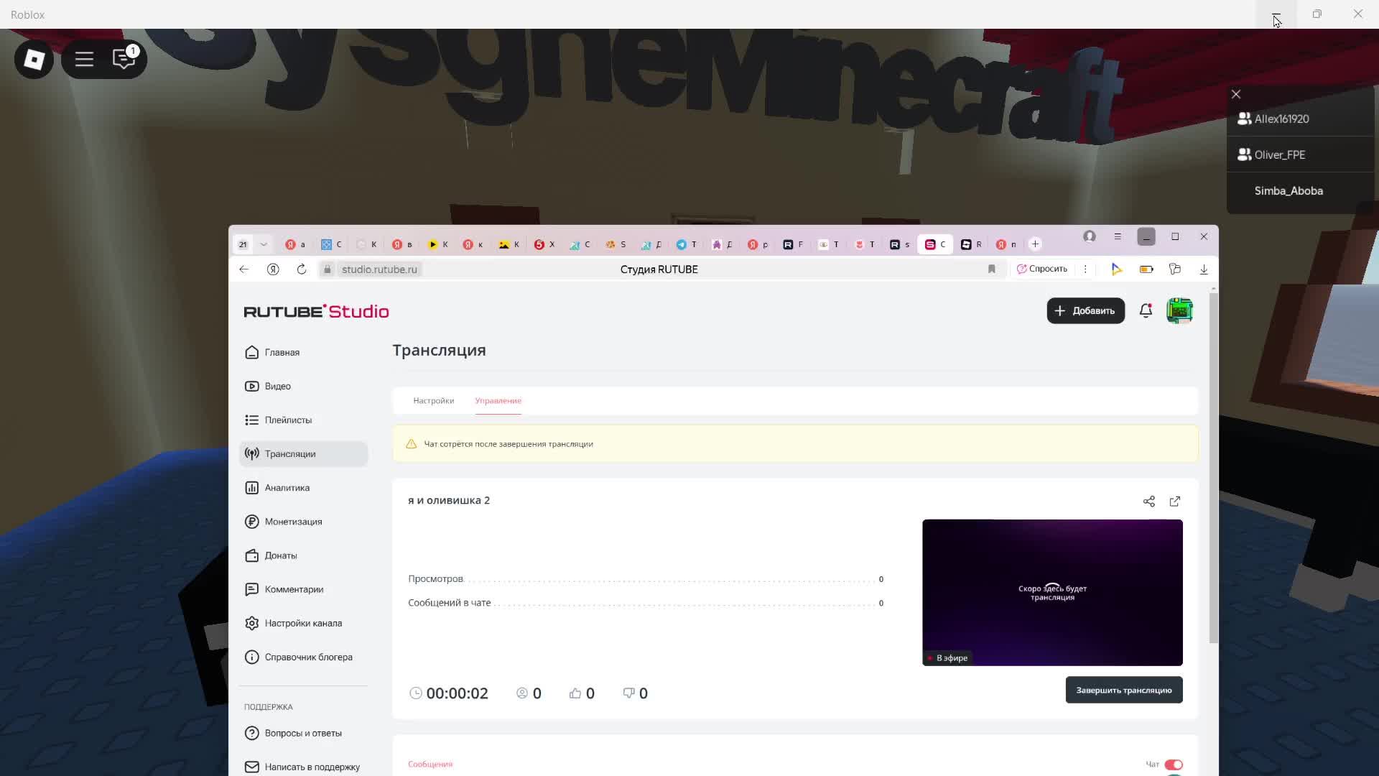Expand the tab group dropdown arrow
The width and height of the screenshot is (1379, 776).
[x=264, y=244]
